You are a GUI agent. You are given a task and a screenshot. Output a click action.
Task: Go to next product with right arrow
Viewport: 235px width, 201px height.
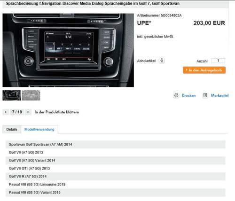(28, 112)
